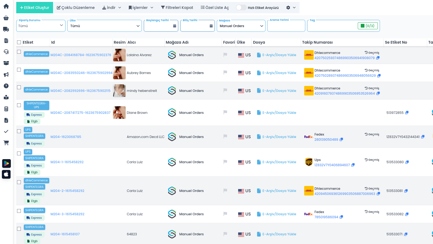Image resolution: width=433 pixels, height=244 pixels.
Task: Click the Google Play store icon
Action: pyautogui.click(x=6, y=163)
